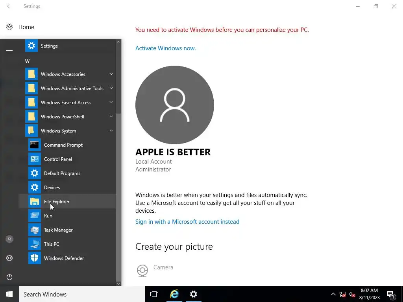Image resolution: width=403 pixels, height=302 pixels.
Task: Click Settings gear on taskbar
Action: [x=194, y=294]
